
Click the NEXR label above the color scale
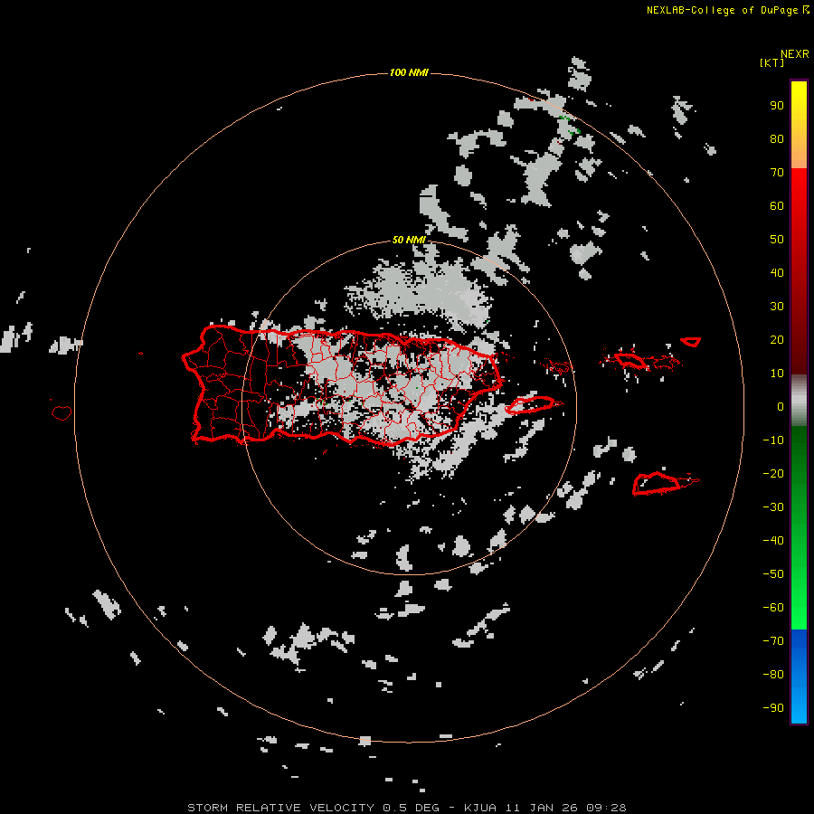click(x=794, y=54)
